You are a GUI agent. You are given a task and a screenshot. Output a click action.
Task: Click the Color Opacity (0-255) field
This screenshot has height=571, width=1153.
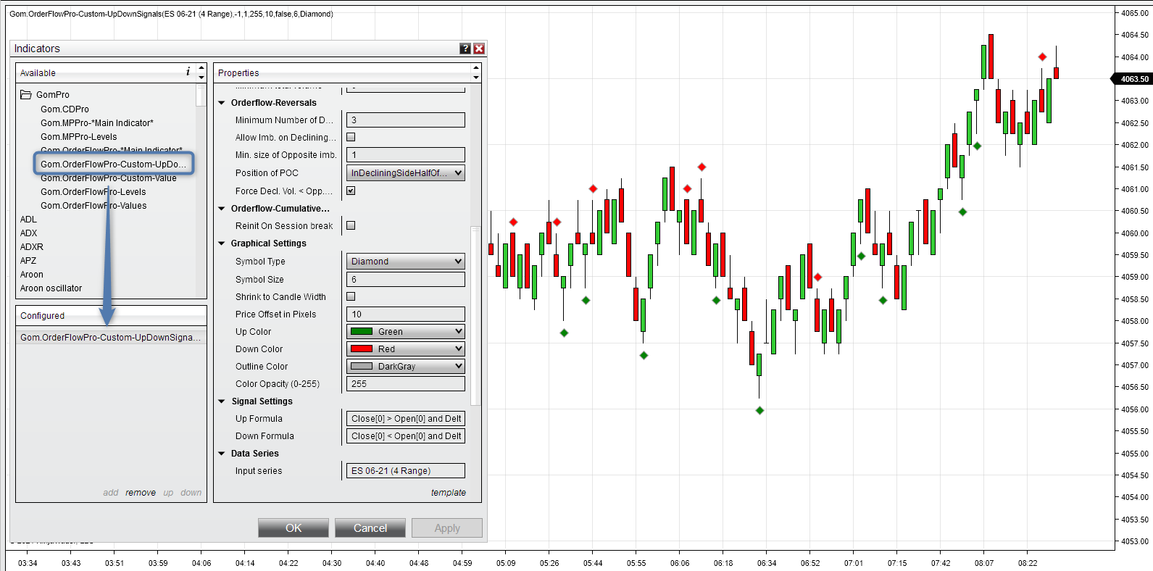[405, 384]
